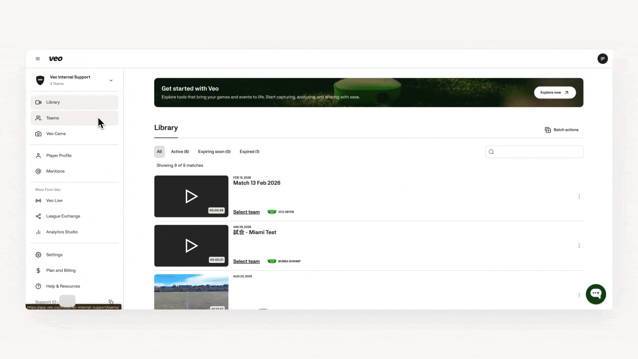Click Select team for Match 13 Feb 2026
This screenshot has height=359, width=638.
pos(246,212)
